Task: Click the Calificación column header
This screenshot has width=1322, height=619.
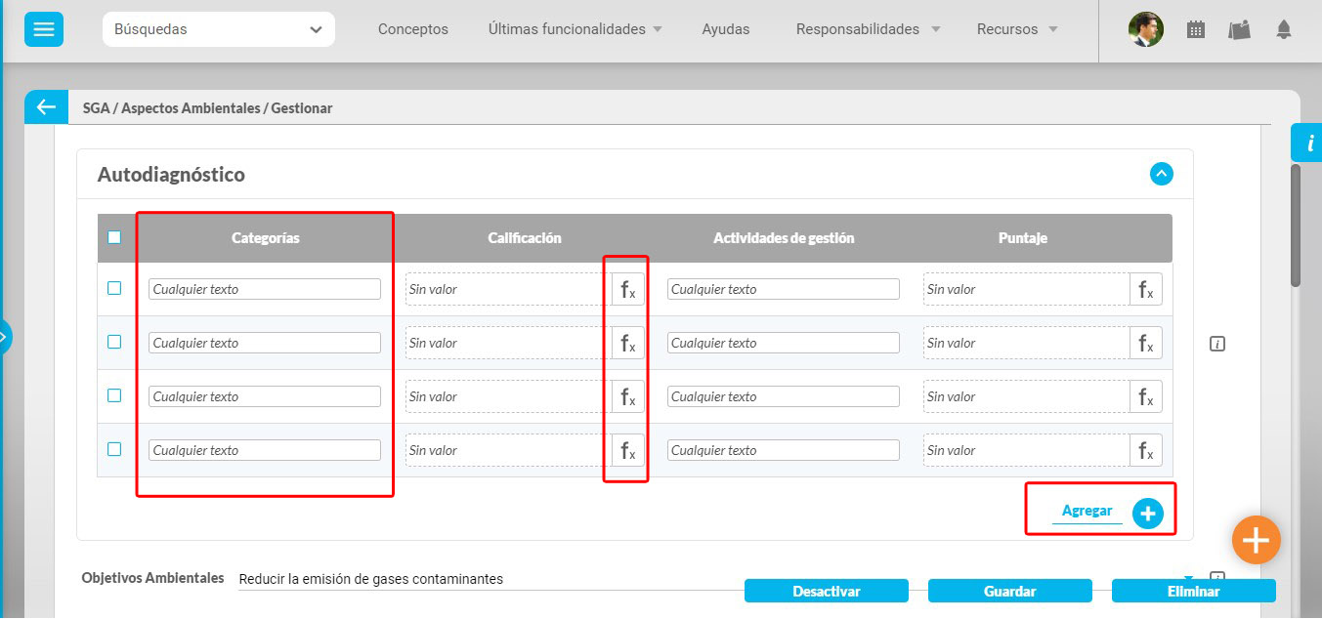Action: 525,238
